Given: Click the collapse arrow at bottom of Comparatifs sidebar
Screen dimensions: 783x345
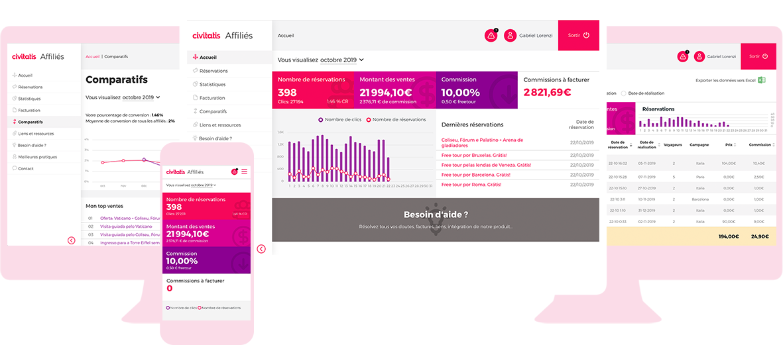Looking at the screenshot, I should [x=72, y=240].
